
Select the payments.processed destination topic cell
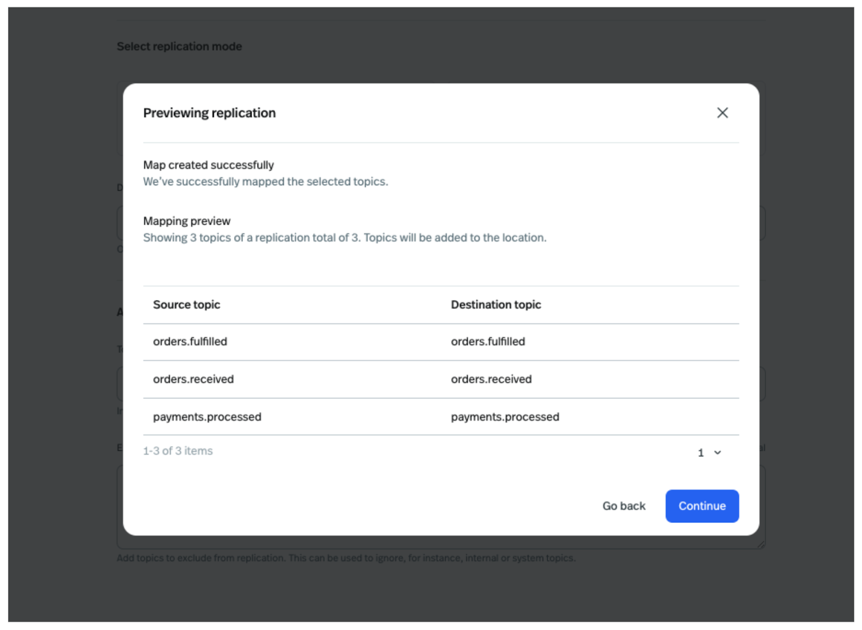click(505, 417)
